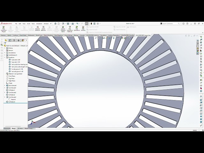
Task: Click the filter funnel icon
Action: (x=5, y=43)
